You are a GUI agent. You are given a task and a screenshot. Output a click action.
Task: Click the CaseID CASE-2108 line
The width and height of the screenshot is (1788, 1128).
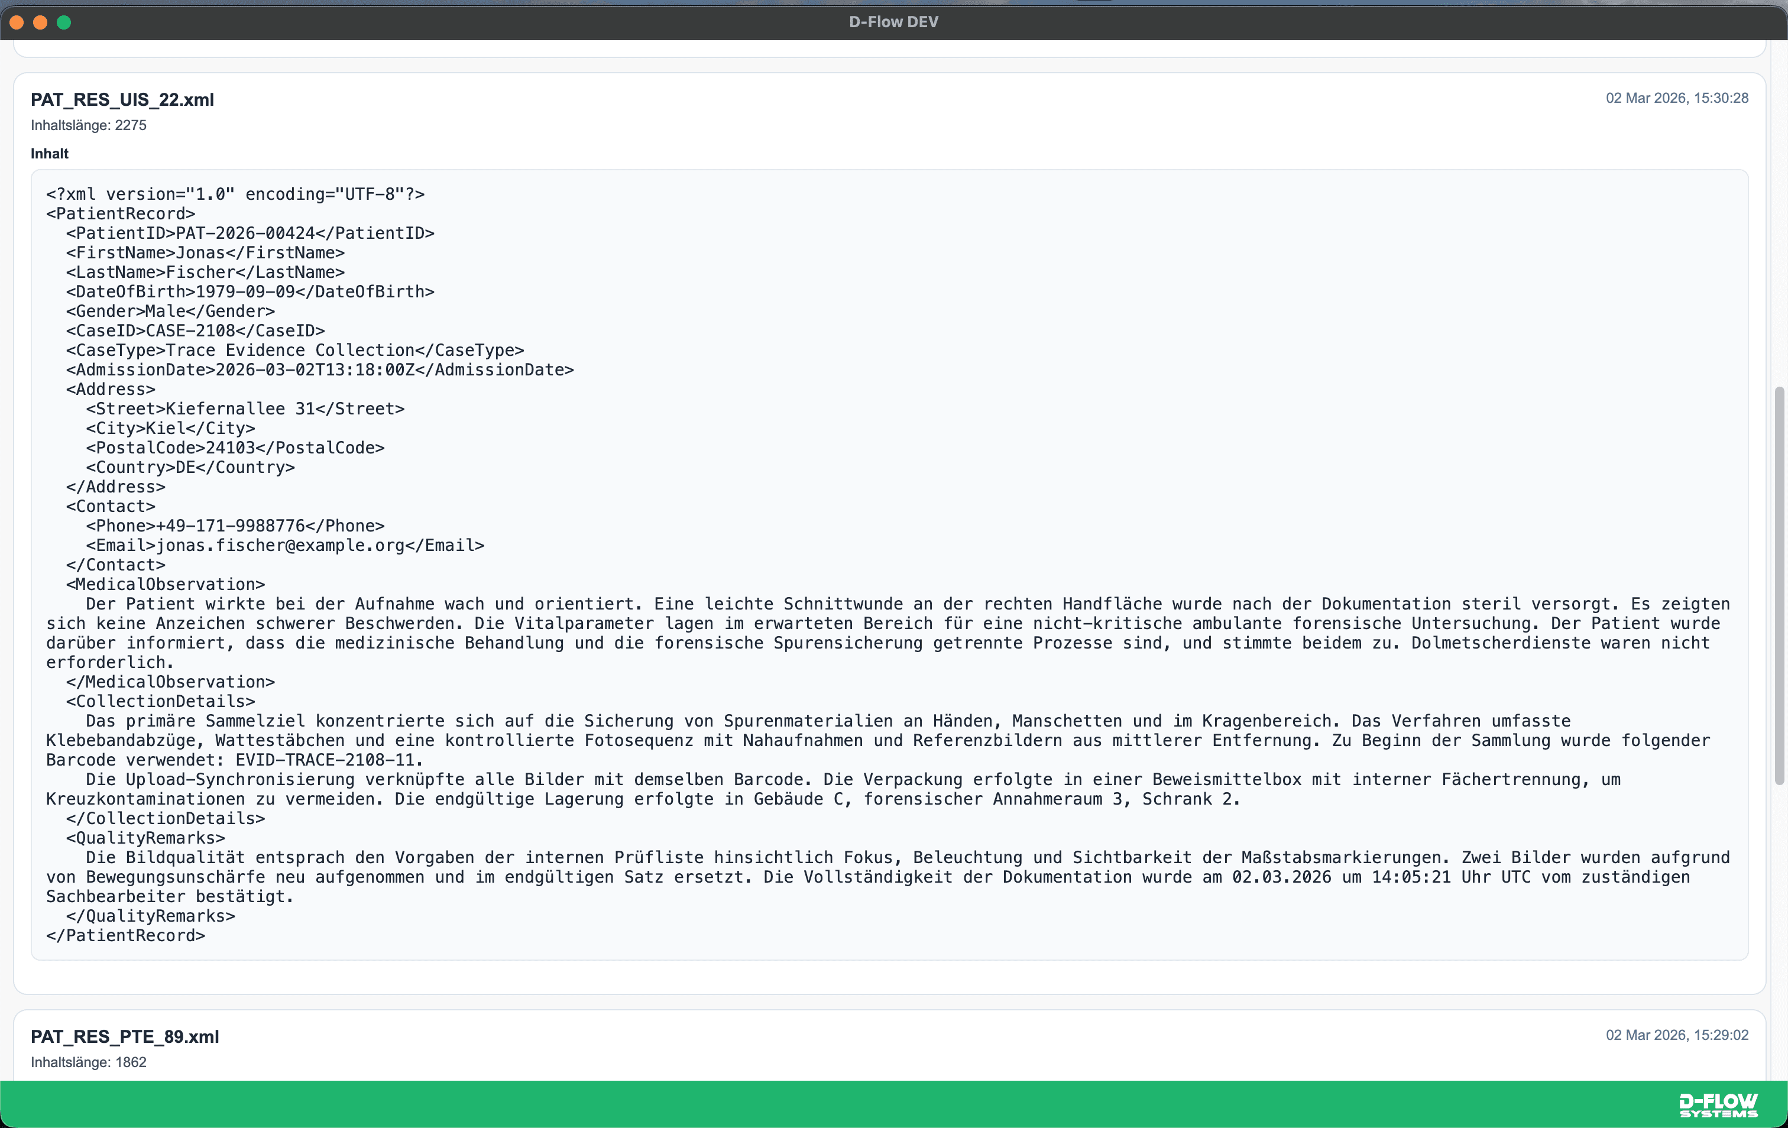coord(195,330)
